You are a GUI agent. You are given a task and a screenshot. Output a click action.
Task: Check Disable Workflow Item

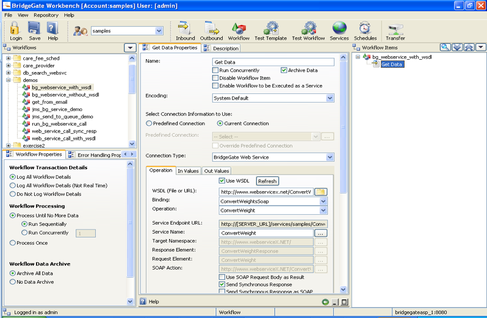point(215,78)
